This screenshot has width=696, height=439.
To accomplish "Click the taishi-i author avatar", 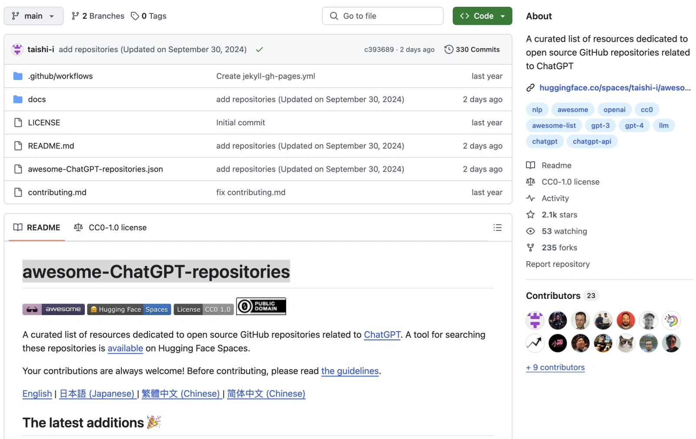I will click(17, 50).
